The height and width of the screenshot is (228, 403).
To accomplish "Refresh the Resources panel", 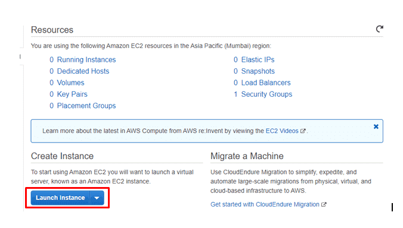I will click(x=380, y=29).
